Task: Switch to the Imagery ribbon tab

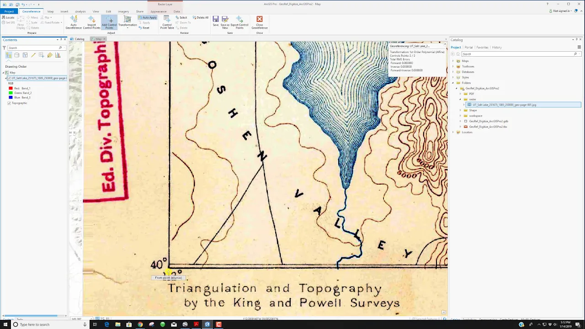Action: pos(123,11)
